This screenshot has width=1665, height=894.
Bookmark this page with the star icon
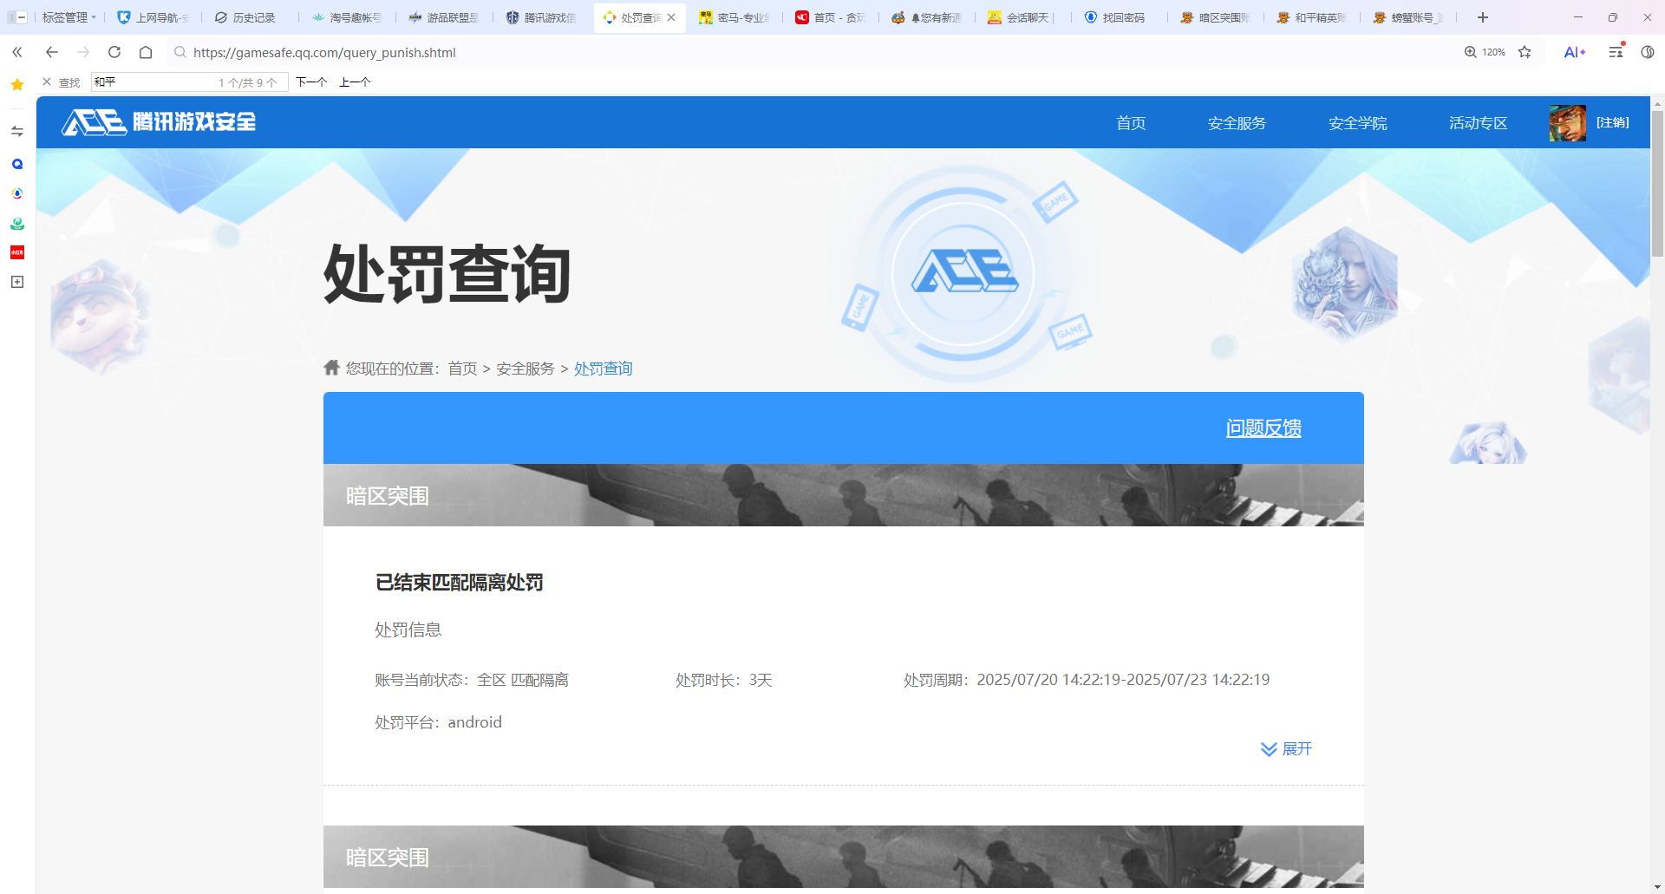coord(1525,52)
